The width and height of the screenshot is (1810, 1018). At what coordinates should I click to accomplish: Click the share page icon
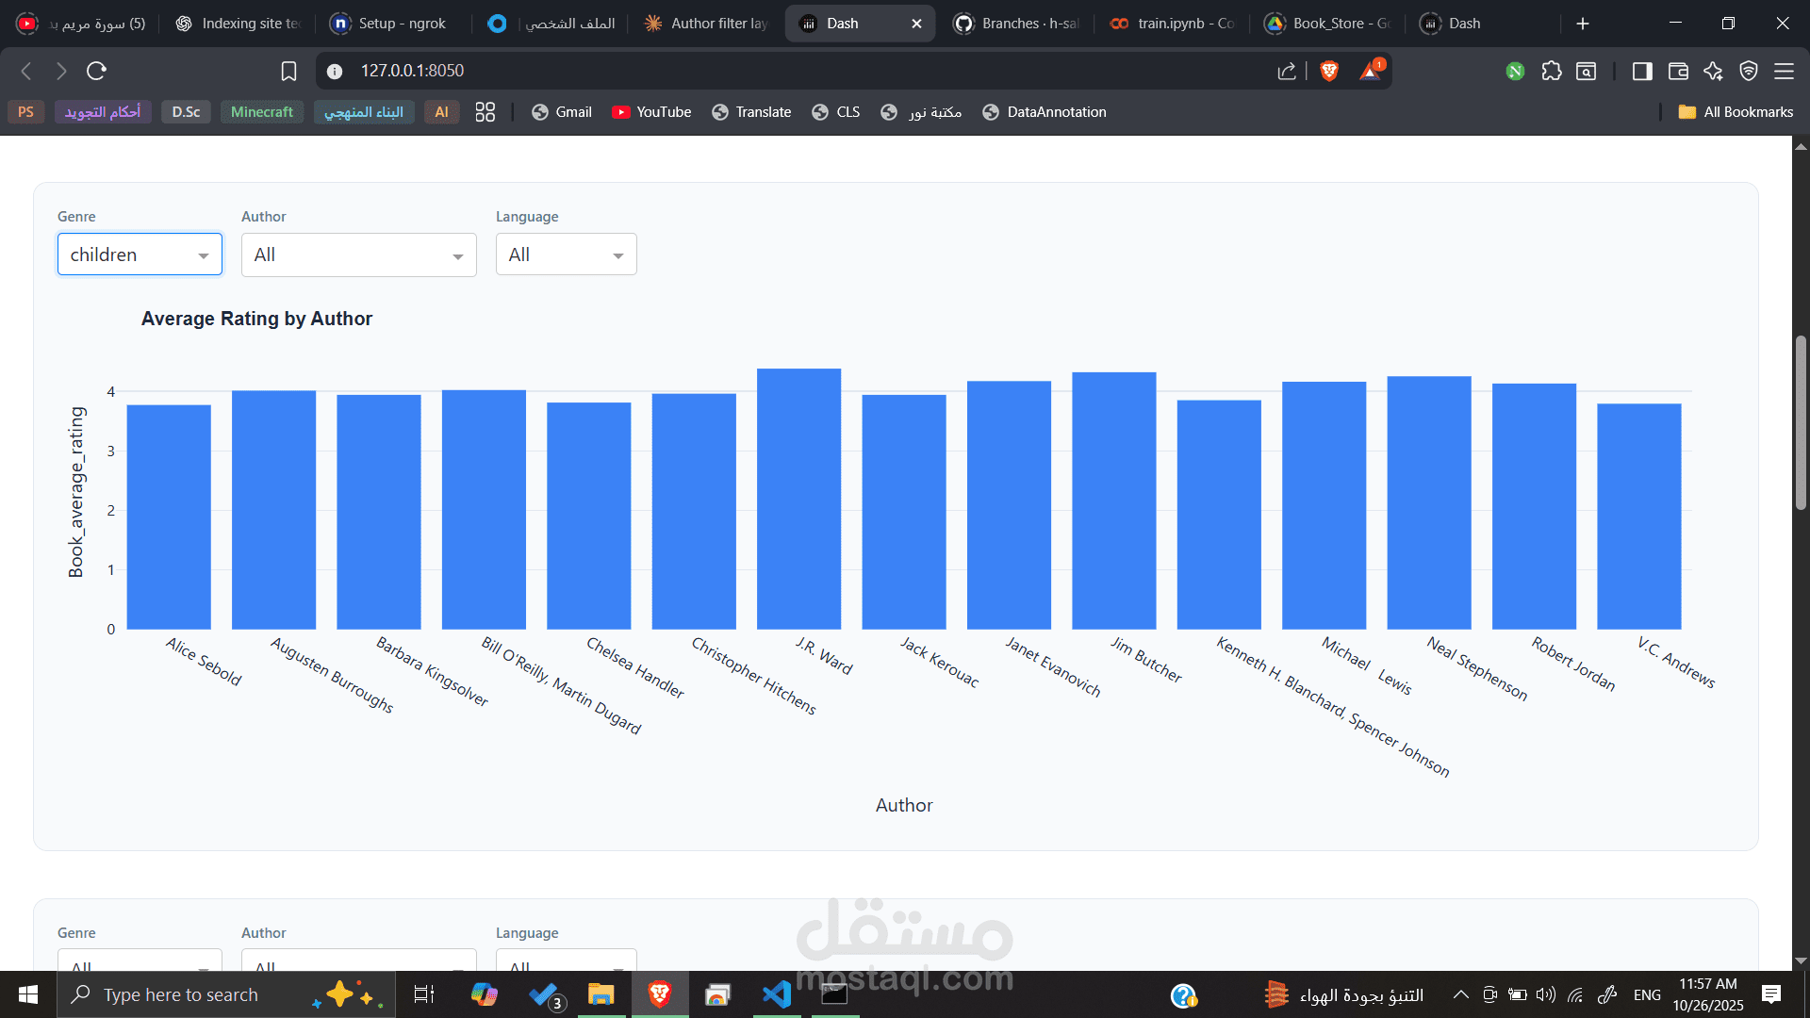[1287, 71]
